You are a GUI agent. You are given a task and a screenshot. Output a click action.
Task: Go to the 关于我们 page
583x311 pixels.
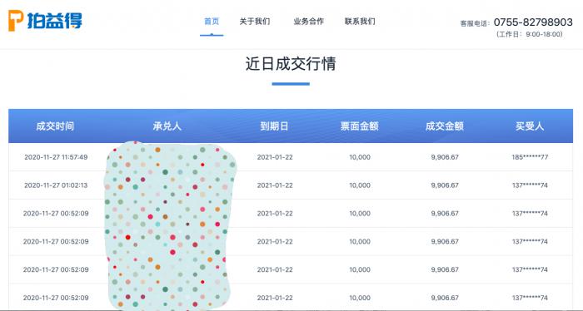tap(255, 22)
